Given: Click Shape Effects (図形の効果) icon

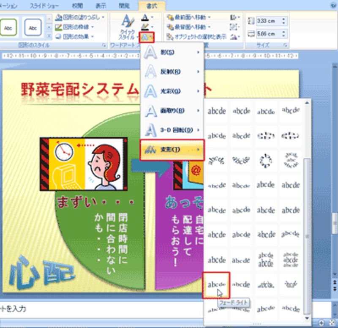Looking at the screenshot, I should (59, 37).
